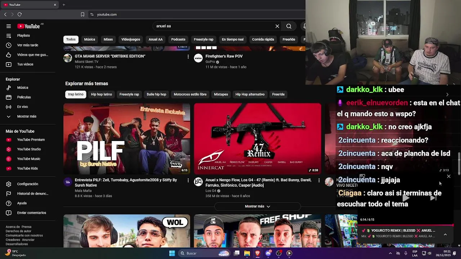Bookmark this page in the address bar
Image resolution: width=461 pixels, height=259 pixels.
tap(82, 14)
